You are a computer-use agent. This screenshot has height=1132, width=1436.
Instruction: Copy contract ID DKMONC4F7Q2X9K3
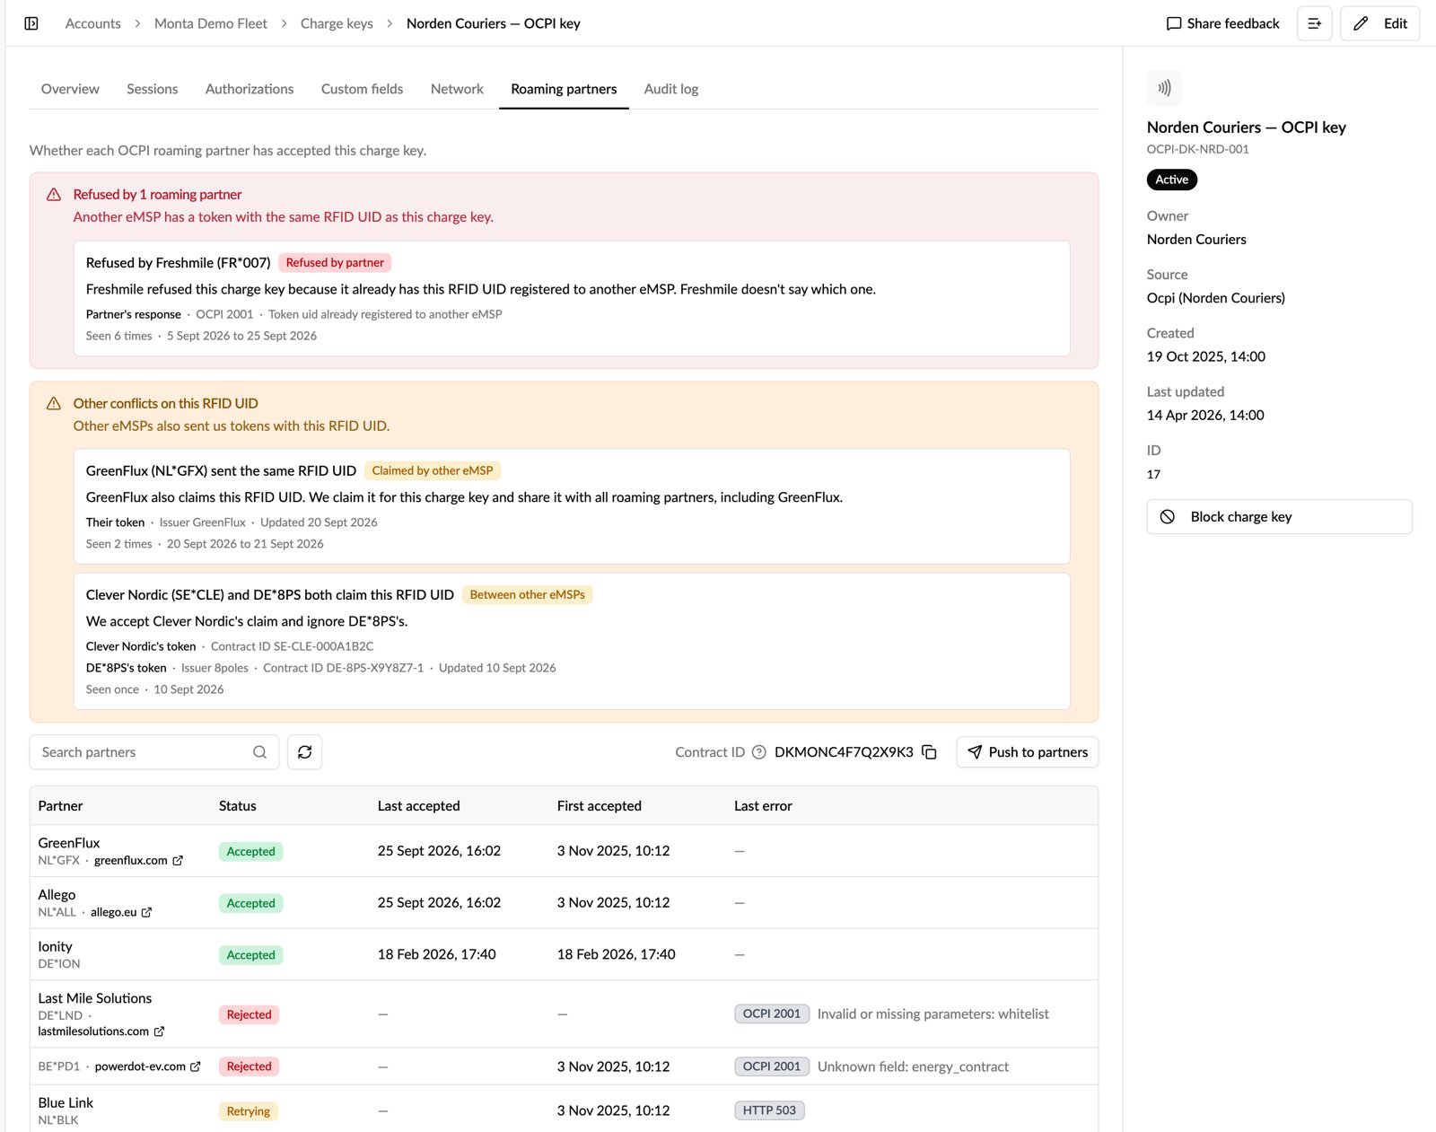point(929,752)
